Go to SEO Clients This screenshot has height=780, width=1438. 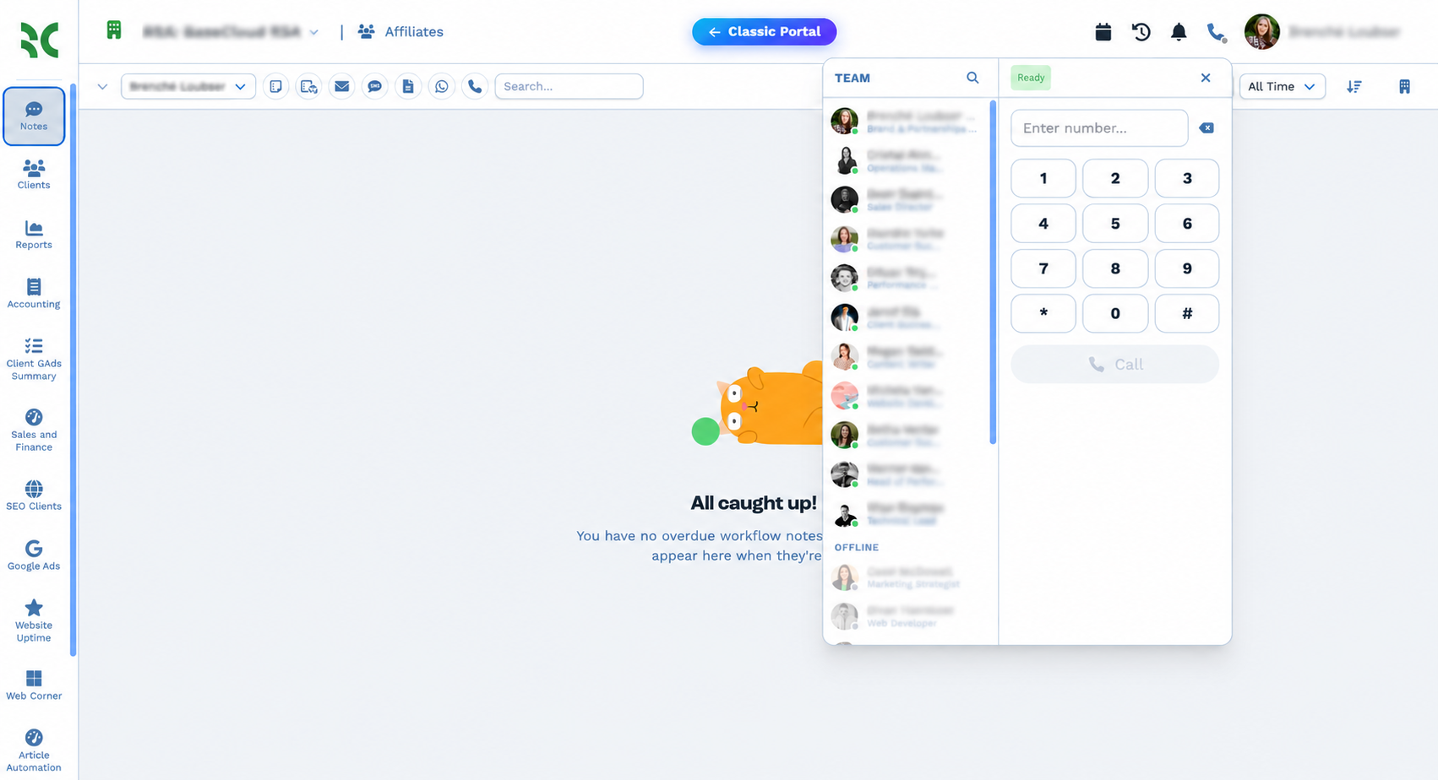34,496
